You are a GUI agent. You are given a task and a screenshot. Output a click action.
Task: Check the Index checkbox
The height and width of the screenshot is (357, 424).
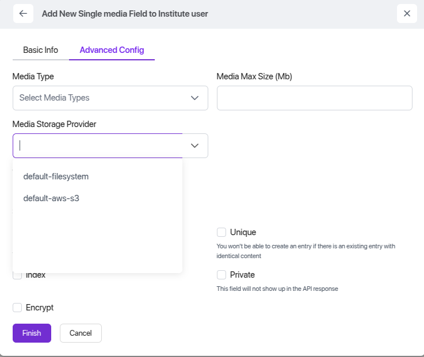17,275
